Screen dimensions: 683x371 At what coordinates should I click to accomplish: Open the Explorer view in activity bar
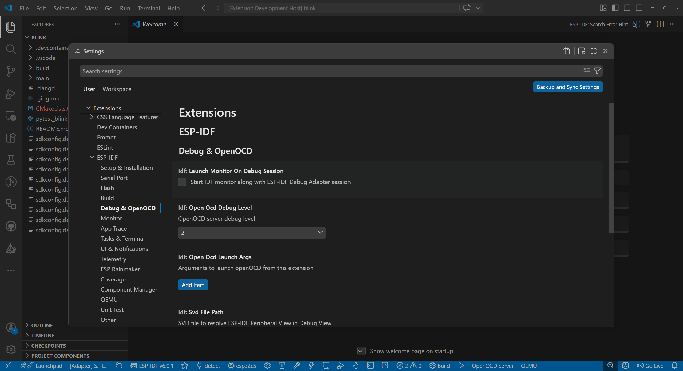pos(11,27)
